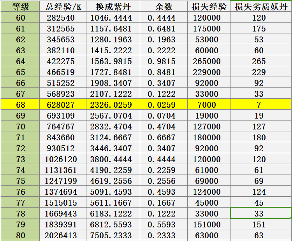Click level cell 74

[20, 169]
